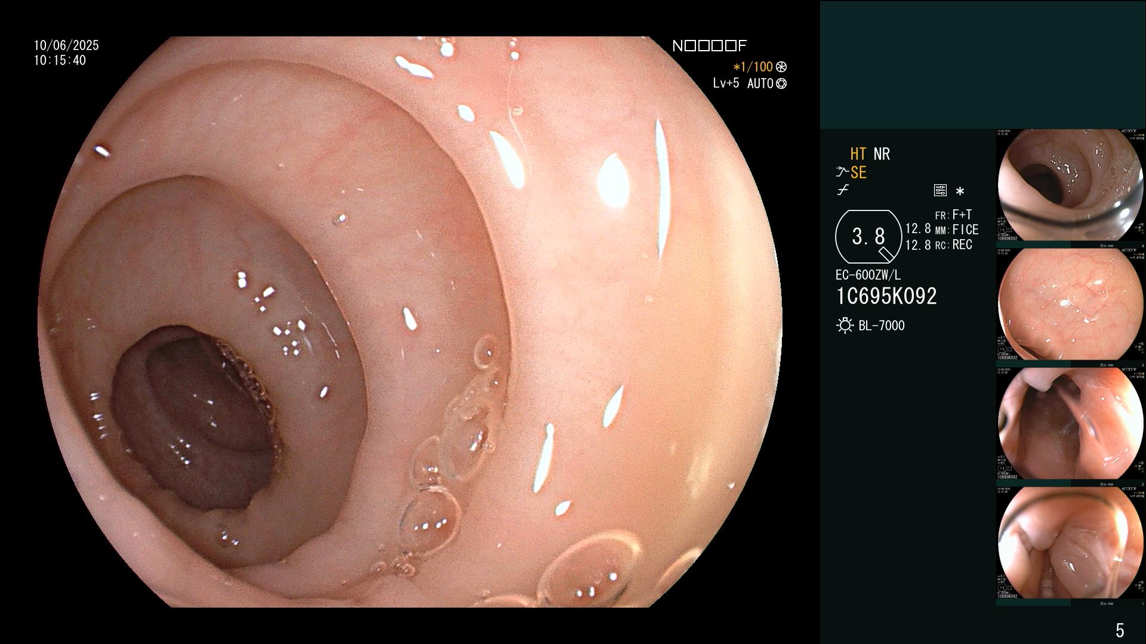The width and height of the screenshot is (1146, 644).
Task: Click the scope diameter 3.8 tip icon
Action: 868,237
